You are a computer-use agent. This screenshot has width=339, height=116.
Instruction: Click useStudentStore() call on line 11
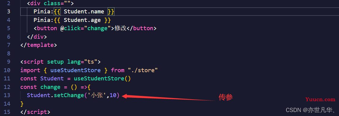tap(102, 79)
